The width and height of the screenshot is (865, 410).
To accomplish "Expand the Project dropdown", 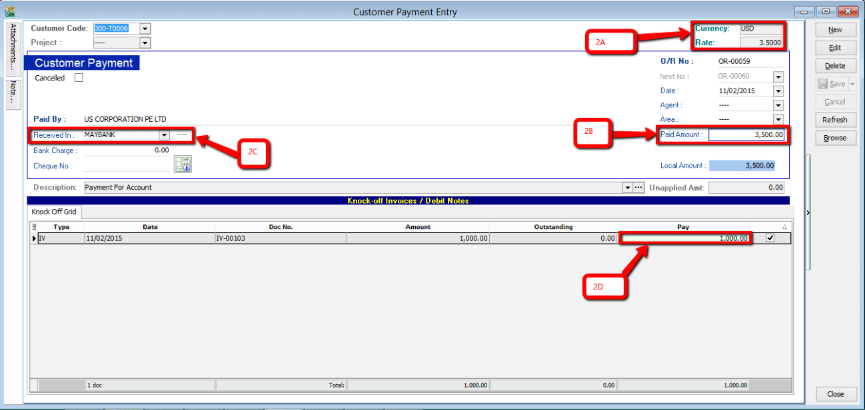I will coord(145,43).
